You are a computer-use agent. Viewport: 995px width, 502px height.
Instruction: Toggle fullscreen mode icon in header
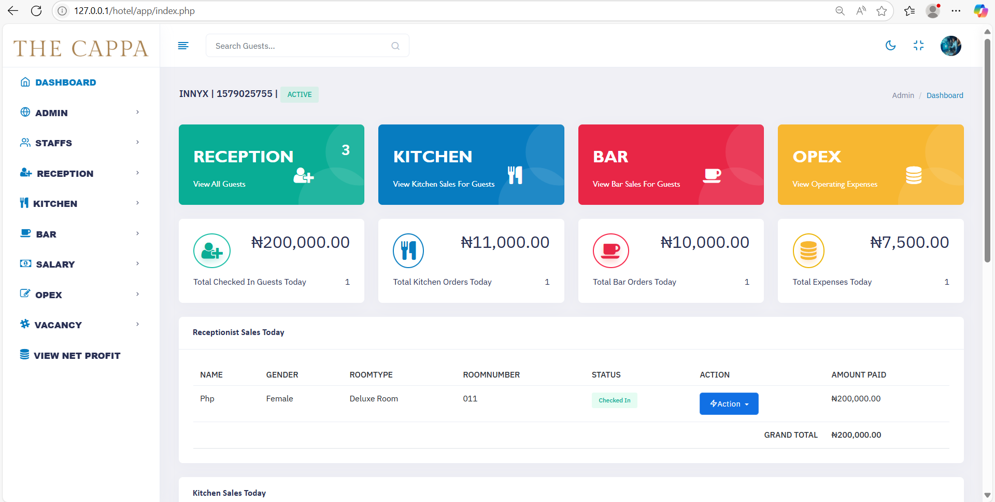pos(918,46)
